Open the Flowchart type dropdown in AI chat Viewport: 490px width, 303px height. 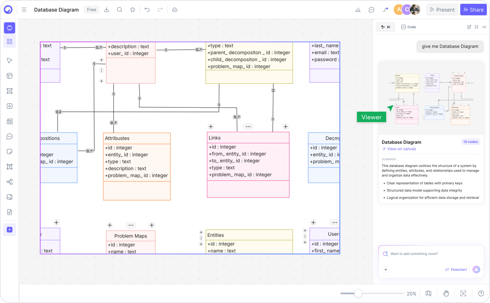[456, 269]
